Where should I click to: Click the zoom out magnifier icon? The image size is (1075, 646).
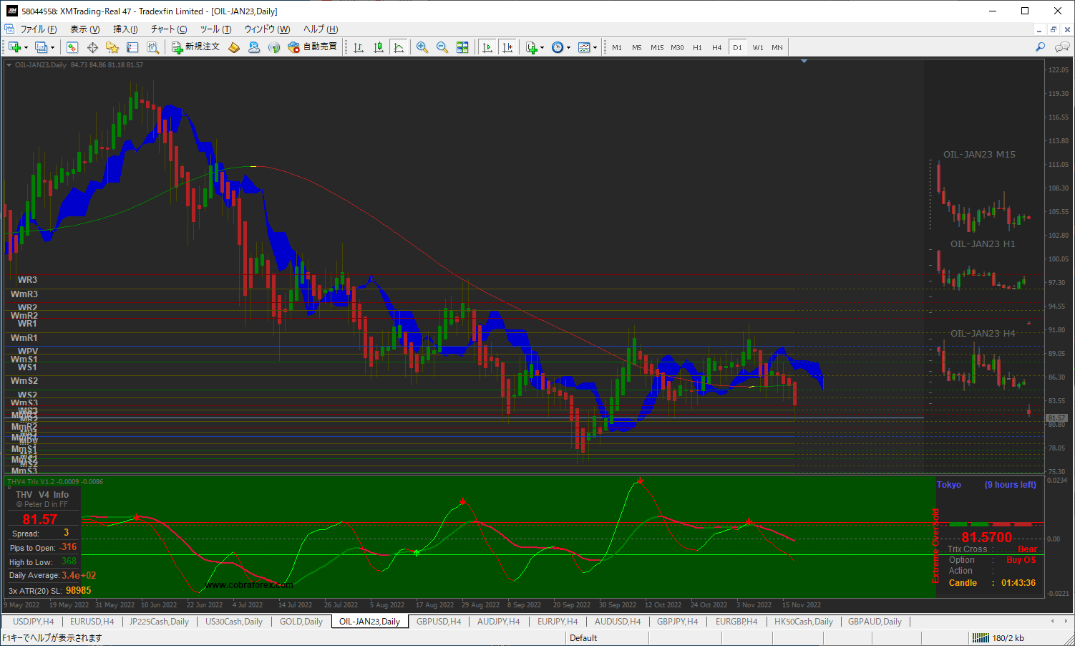[x=442, y=47]
